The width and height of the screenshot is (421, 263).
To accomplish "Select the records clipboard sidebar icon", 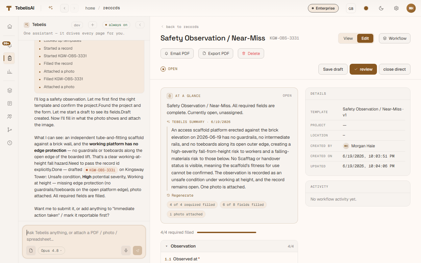I will (10, 58).
